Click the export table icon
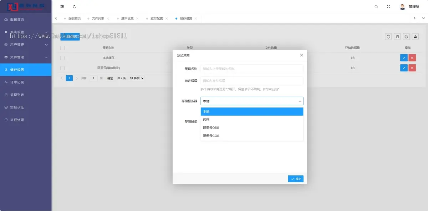 pos(415,36)
